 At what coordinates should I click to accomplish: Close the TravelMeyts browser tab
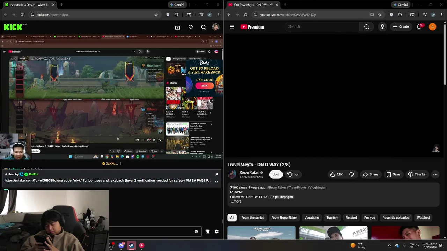point(277,5)
